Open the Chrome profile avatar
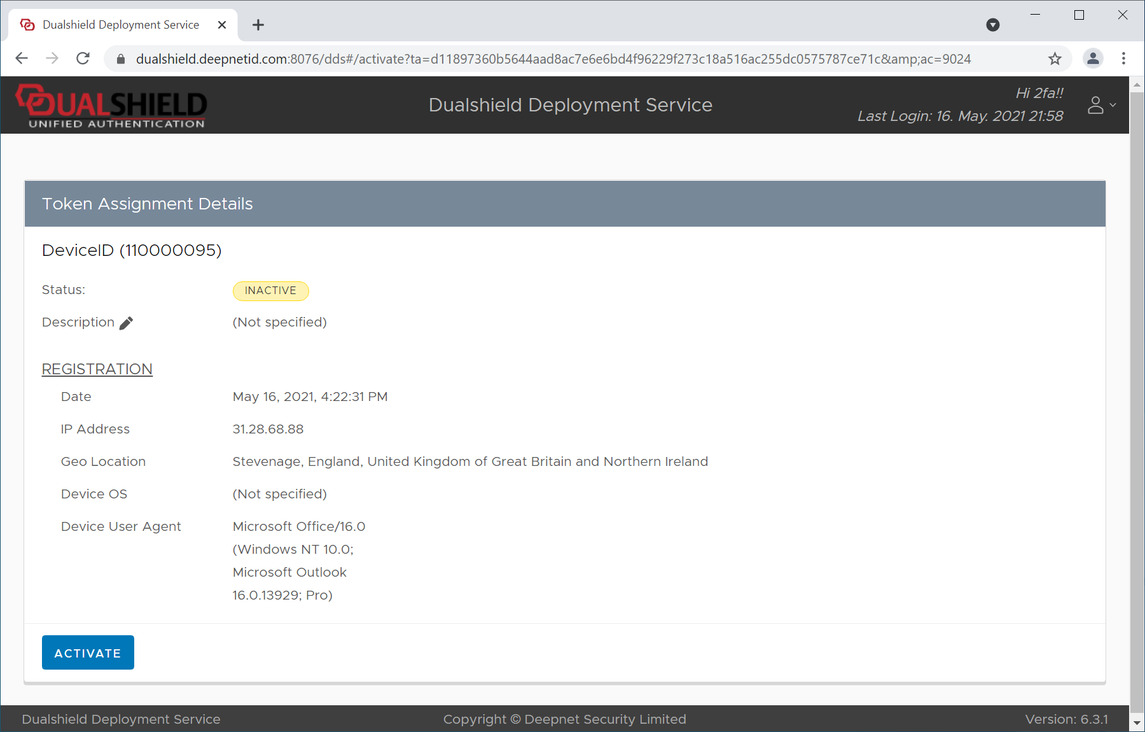The width and height of the screenshot is (1145, 732). (1093, 59)
